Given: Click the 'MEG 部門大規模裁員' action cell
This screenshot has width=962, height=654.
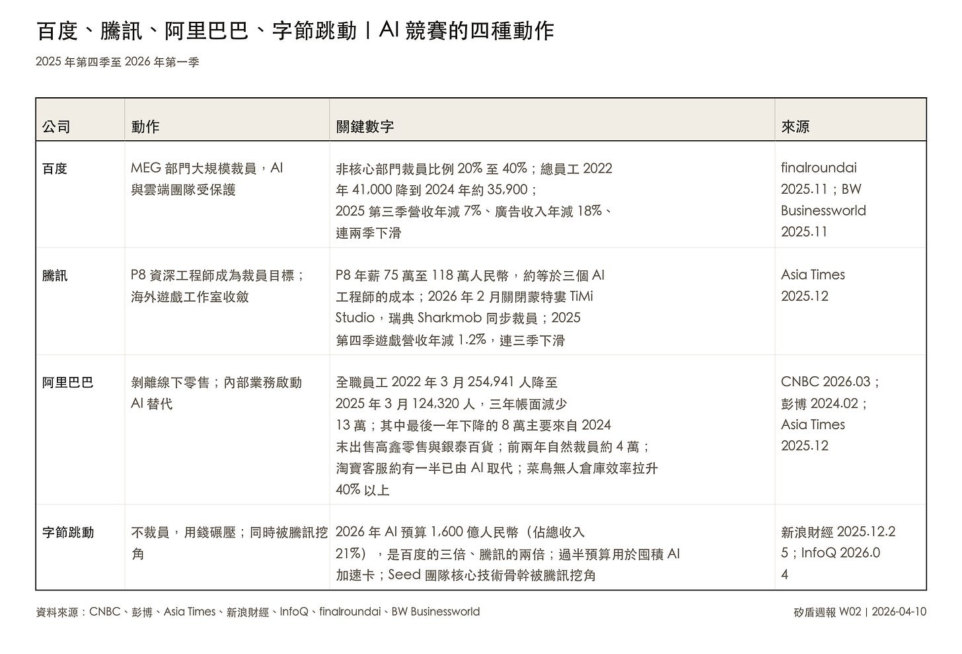Looking at the screenshot, I should [227, 194].
